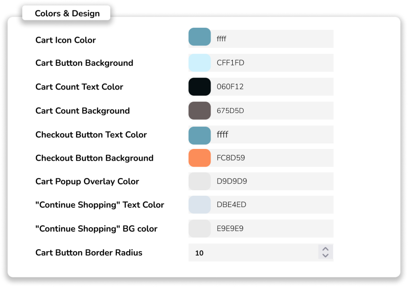
Task: Edit the 060F12 hex value field
Action: coord(272,87)
